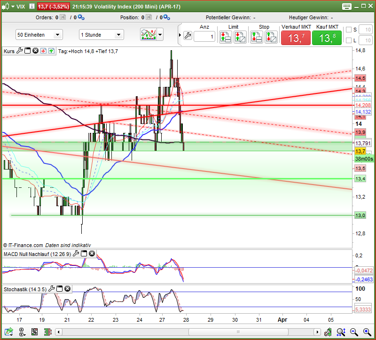Open MACD Null Nachlauf wrench settings
Screen dimensions: 376x340
[76, 254]
